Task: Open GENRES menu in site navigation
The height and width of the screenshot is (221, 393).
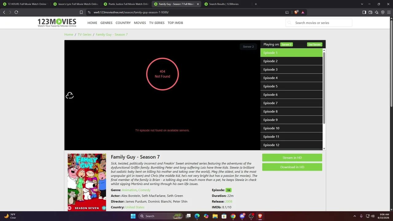Action: pos(106,23)
